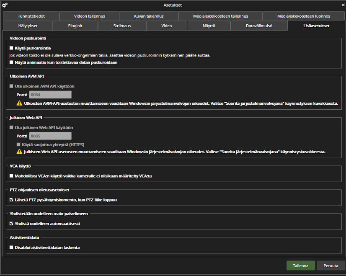346x276 pixels.
Task: Uncheck Lähetä PTZ-pysähtymiskomento checkbox
Action: [x=11, y=200]
